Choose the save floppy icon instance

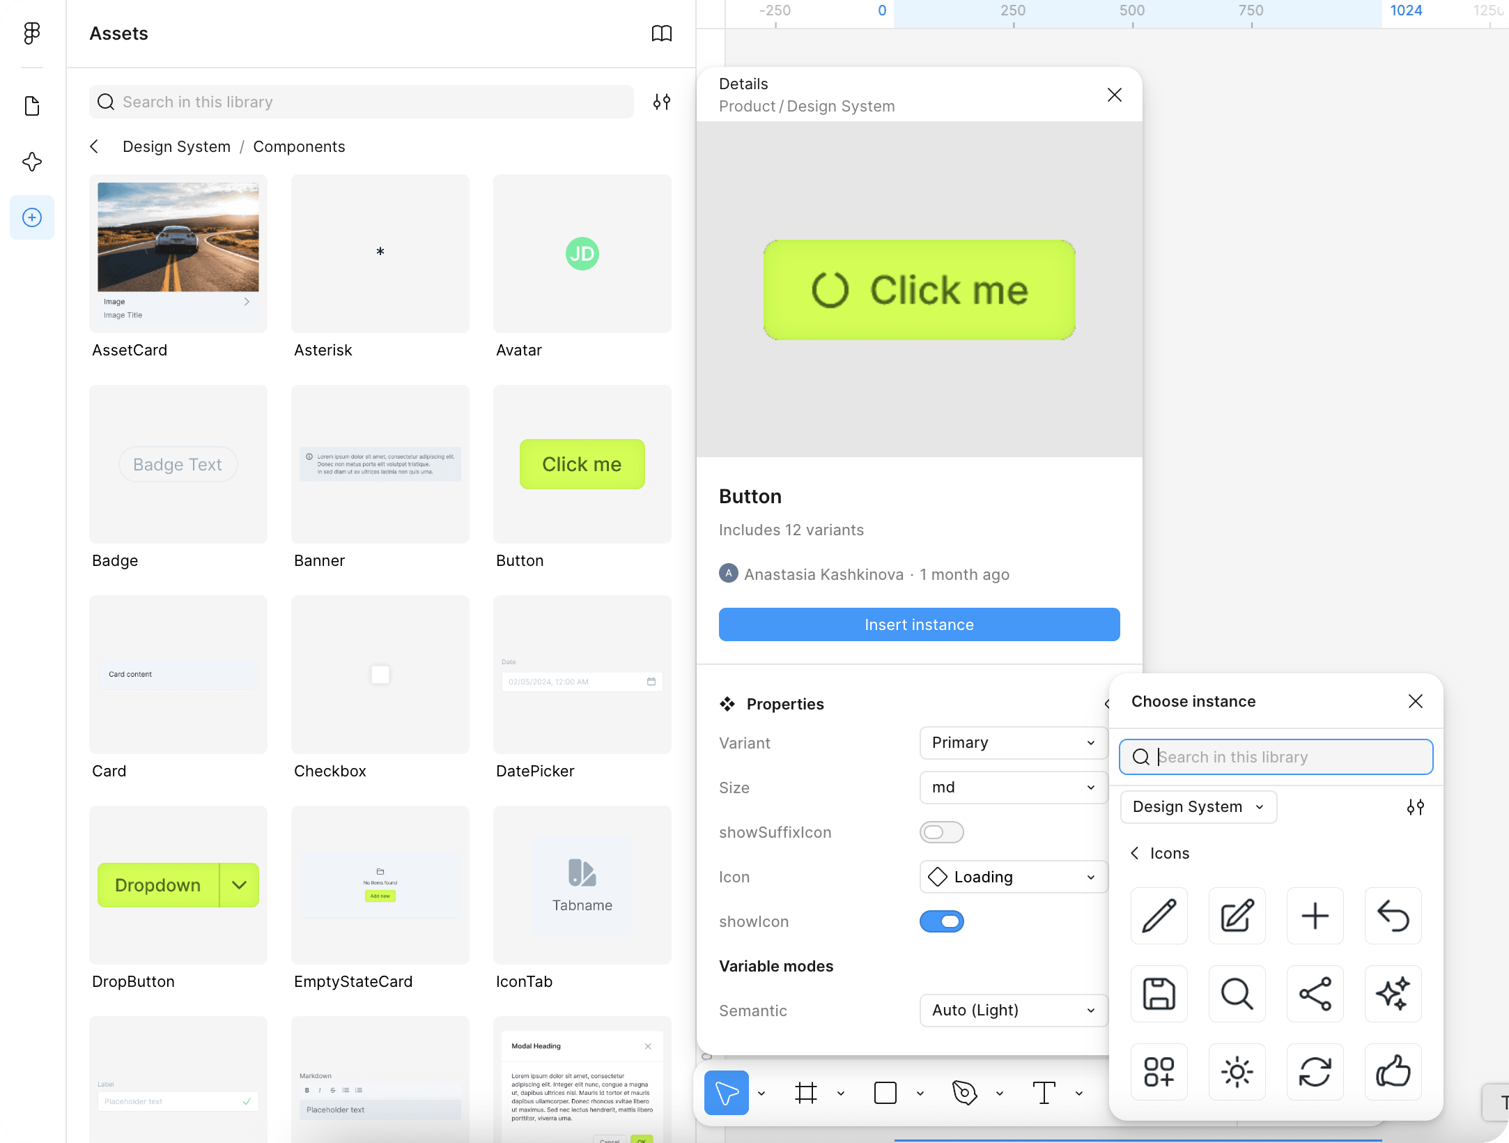[1159, 994]
